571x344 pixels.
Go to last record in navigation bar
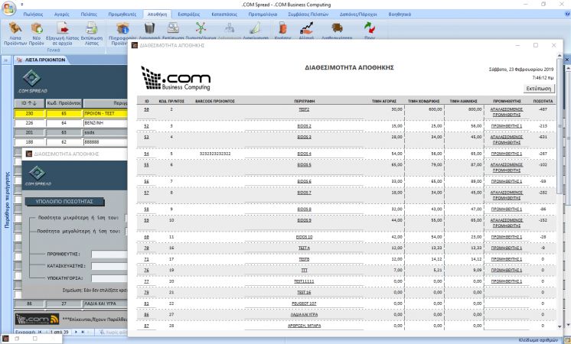pyautogui.click(x=83, y=332)
